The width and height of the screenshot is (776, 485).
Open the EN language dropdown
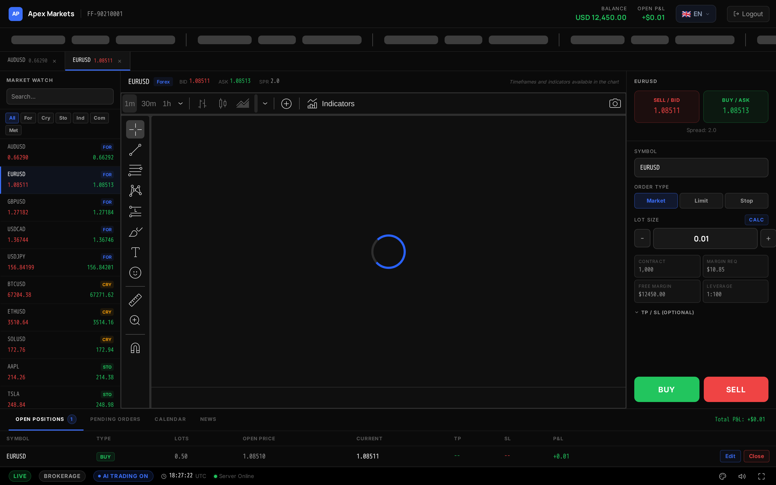point(695,14)
